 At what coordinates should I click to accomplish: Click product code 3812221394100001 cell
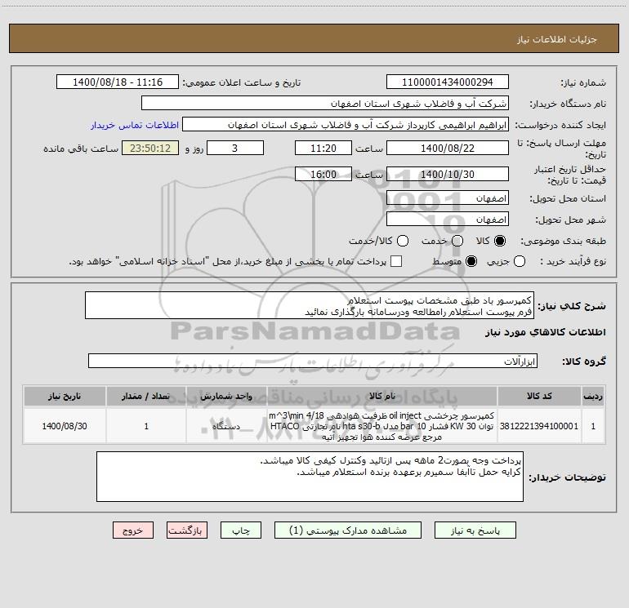539,426
